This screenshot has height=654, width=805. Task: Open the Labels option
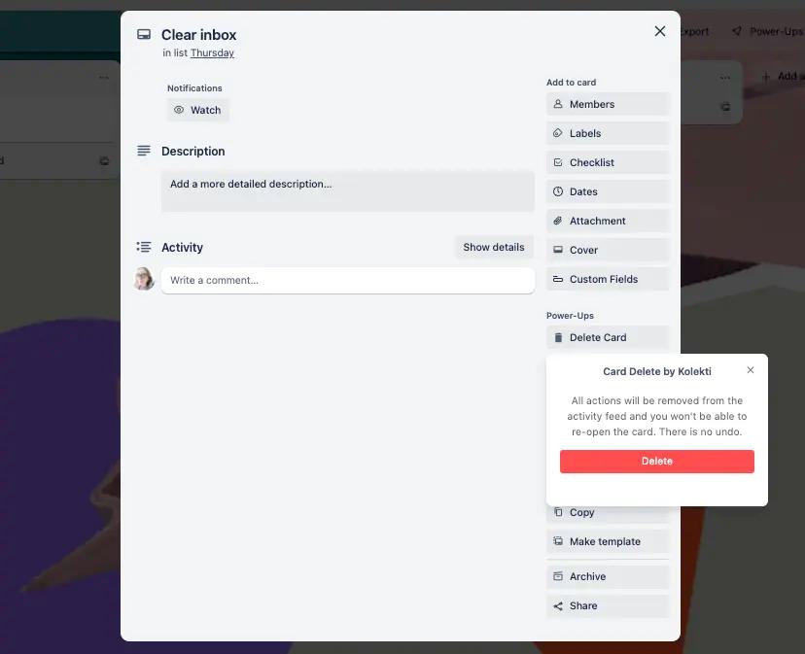[x=608, y=133]
